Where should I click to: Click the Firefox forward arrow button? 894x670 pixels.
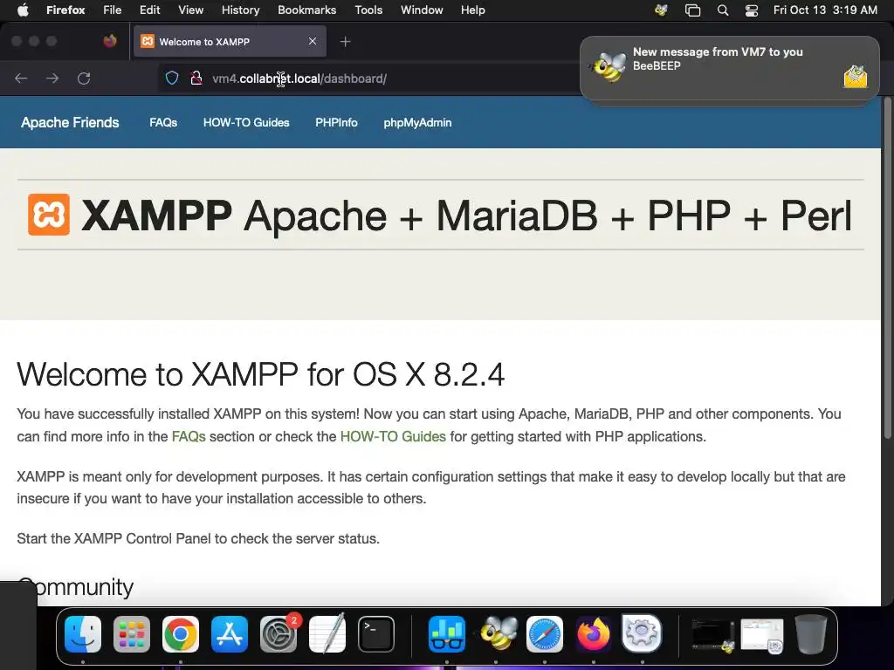[52, 78]
